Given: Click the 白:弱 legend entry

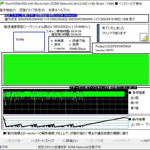Looking at the screenshot, I should pyautogui.click(x=134, y=98).
